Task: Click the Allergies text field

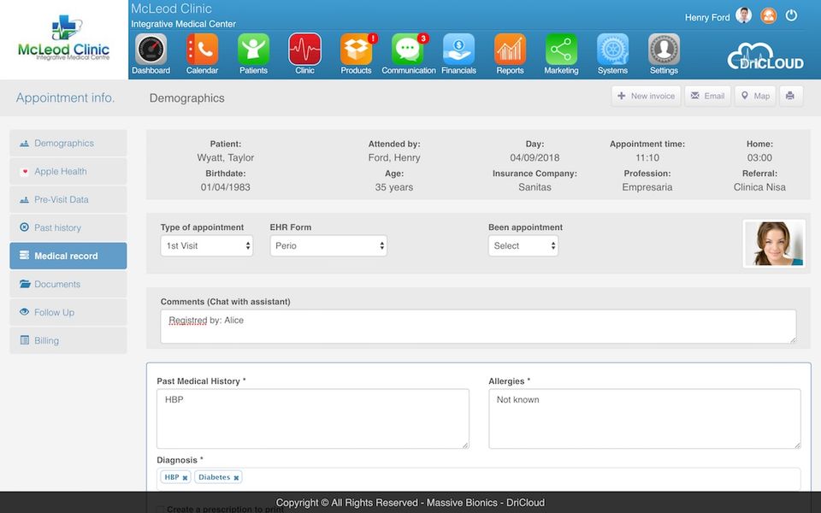Action: click(645, 419)
